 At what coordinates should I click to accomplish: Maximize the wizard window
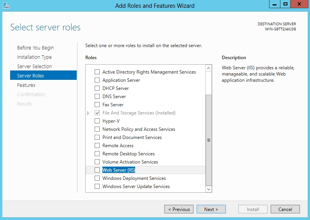[x=285, y=4]
